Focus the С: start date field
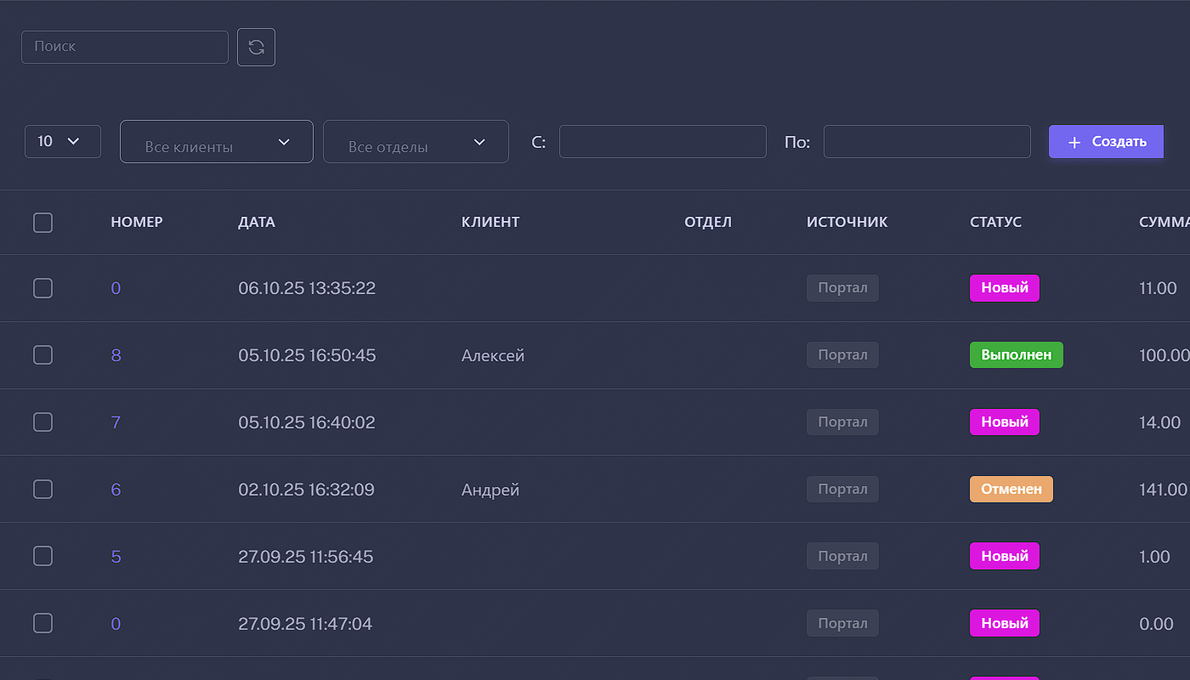The width and height of the screenshot is (1190, 680). pos(663,142)
